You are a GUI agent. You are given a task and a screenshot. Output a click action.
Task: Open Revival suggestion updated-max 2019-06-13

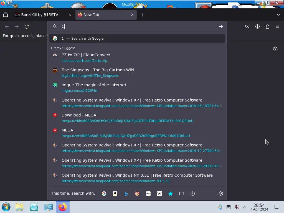coord(137,103)
